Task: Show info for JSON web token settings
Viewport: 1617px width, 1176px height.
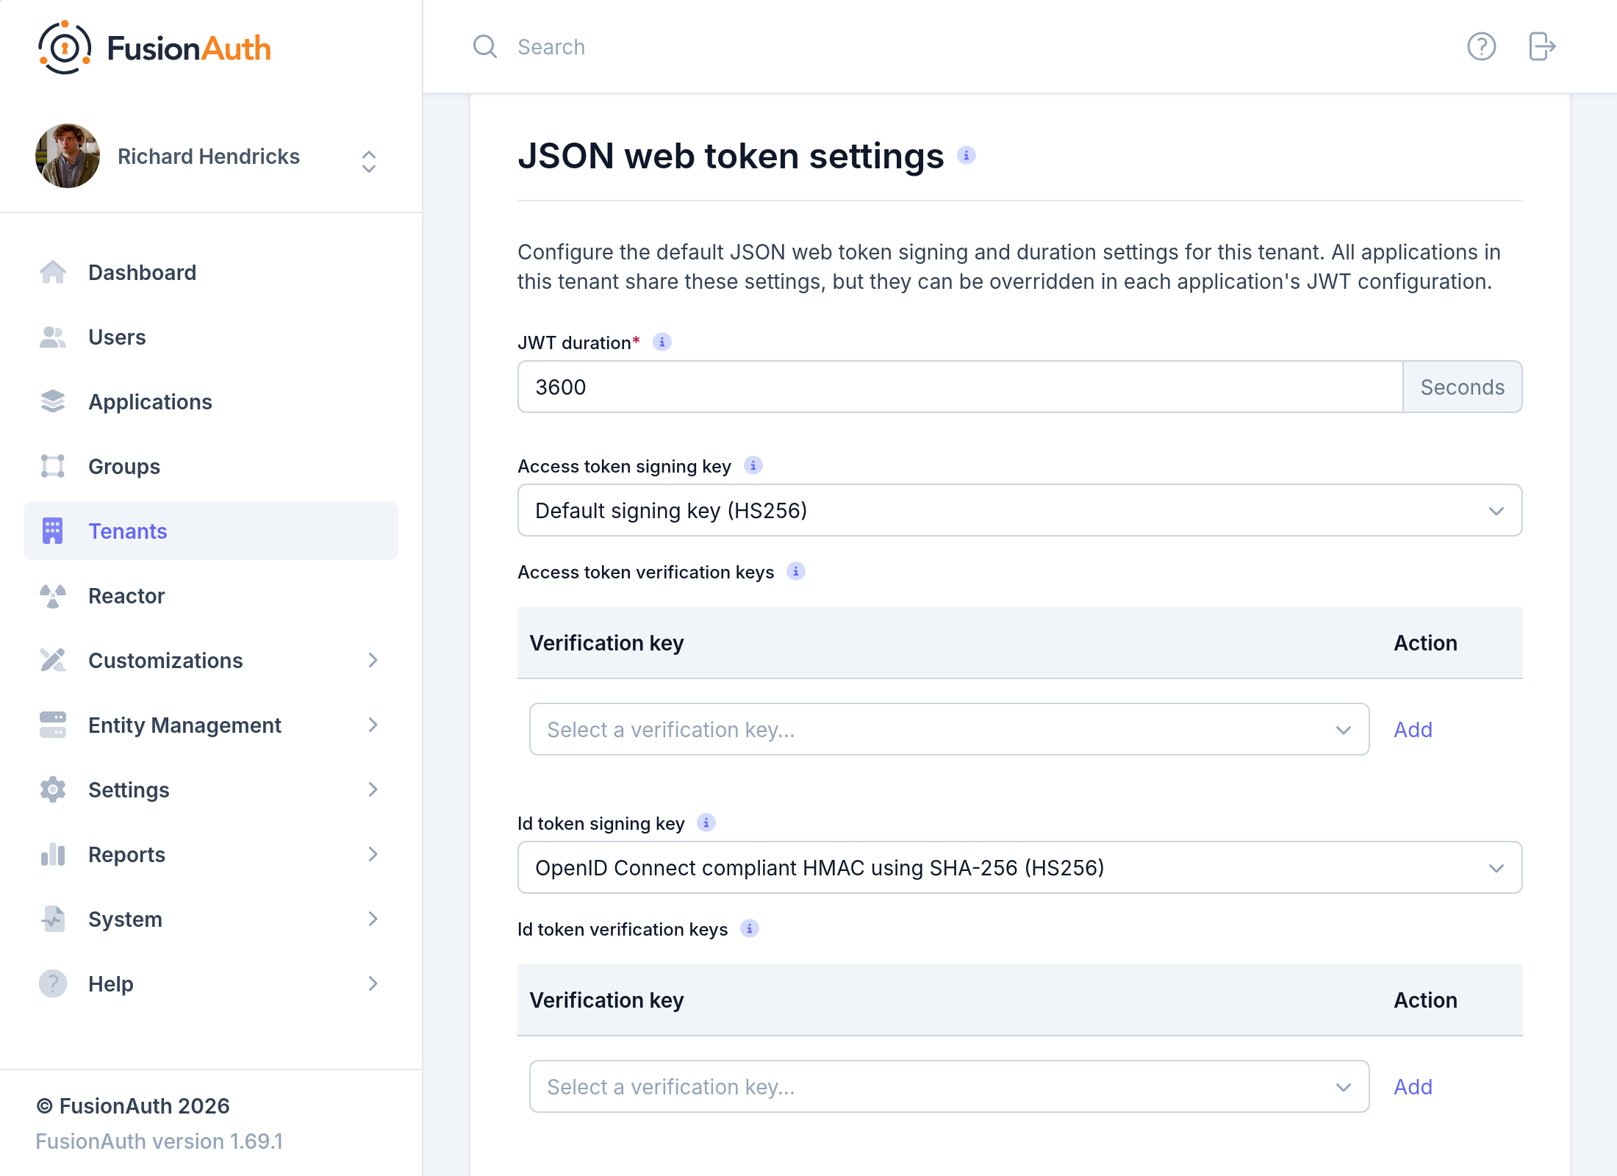Action: [966, 155]
